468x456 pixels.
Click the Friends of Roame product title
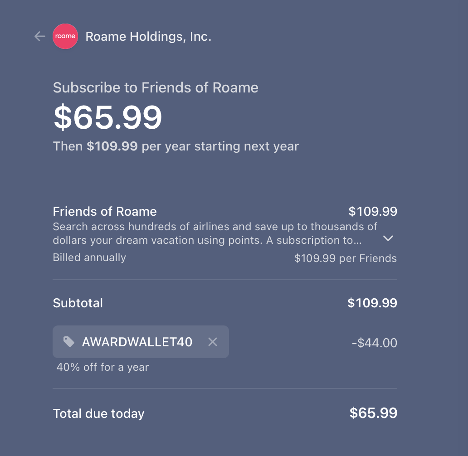[x=105, y=211]
